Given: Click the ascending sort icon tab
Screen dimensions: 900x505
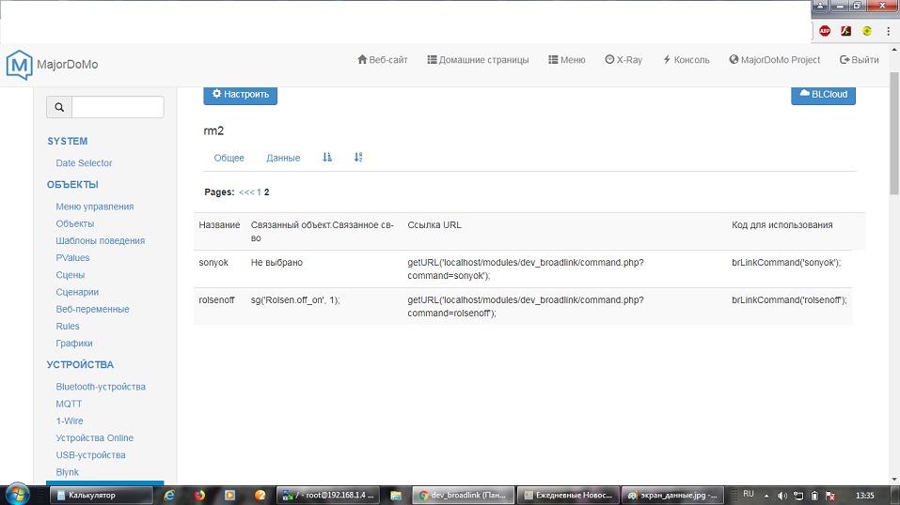Looking at the screenshot, I should pos(327,158).
